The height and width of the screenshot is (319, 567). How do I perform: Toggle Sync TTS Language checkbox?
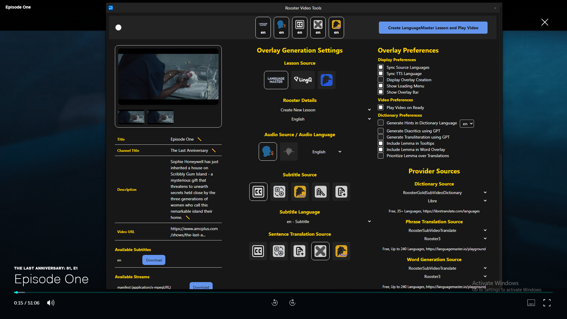pyautogui.click(x=381, y=74)
